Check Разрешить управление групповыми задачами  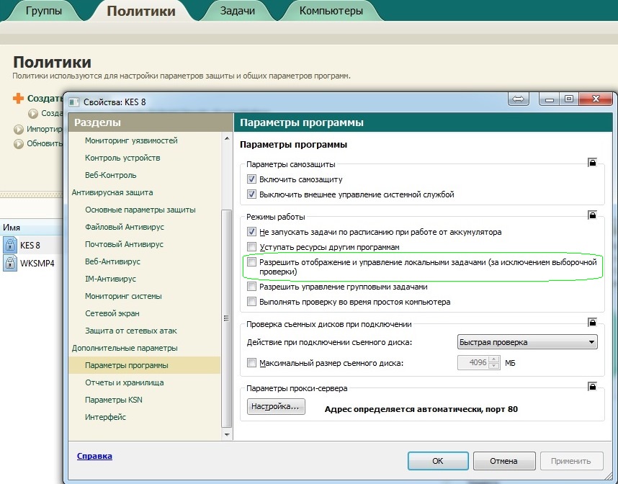(251, 286)
